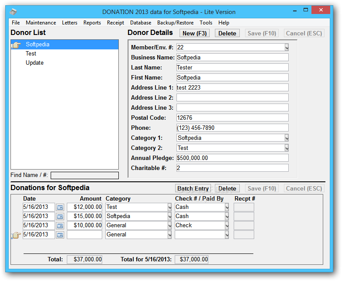Click date field in the $12,000.00 row
Image resolution: width=342 pixels, height=281 pixels.
pos(38,207)
